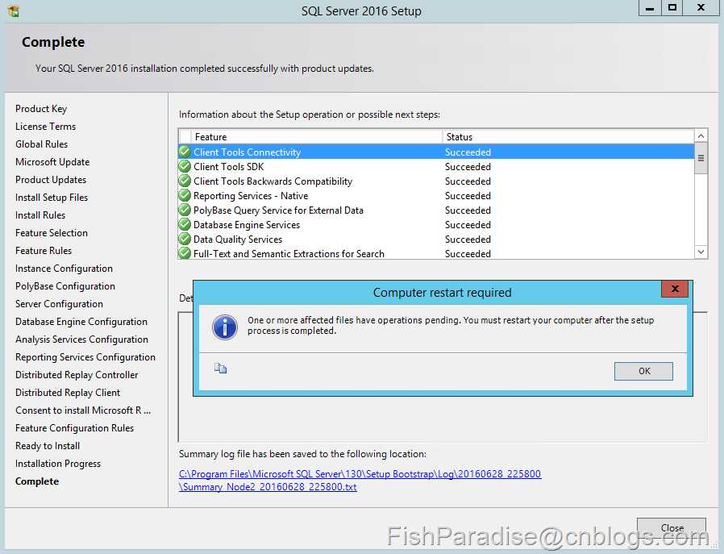Viewport: 724px width, 554px height.
Task: Minimize the SQL Server 2016 Setup window
Action: point(650,8)
